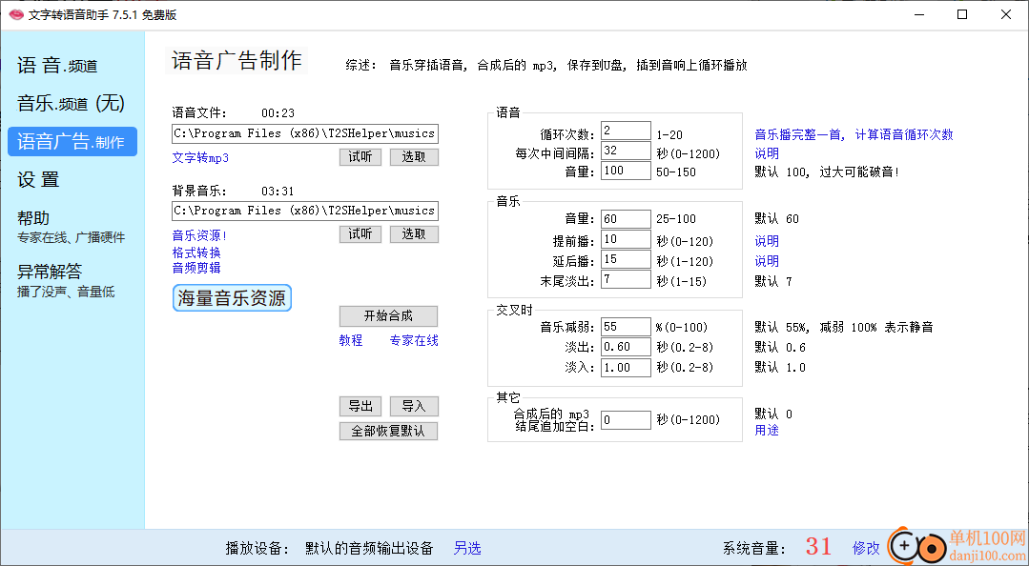
Task: Click the 淡出 input showing 0.60
Action: coord(626,347)
